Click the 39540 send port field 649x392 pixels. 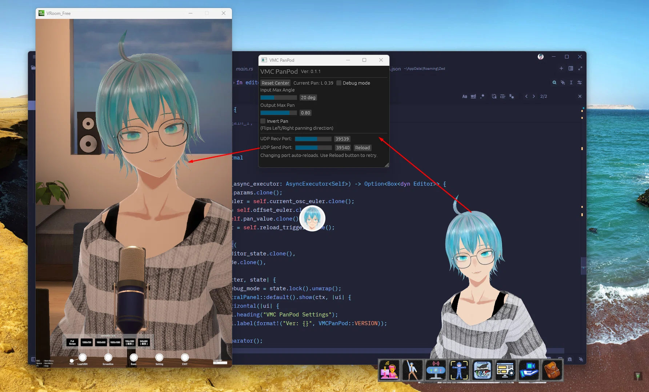pos(343,147)
